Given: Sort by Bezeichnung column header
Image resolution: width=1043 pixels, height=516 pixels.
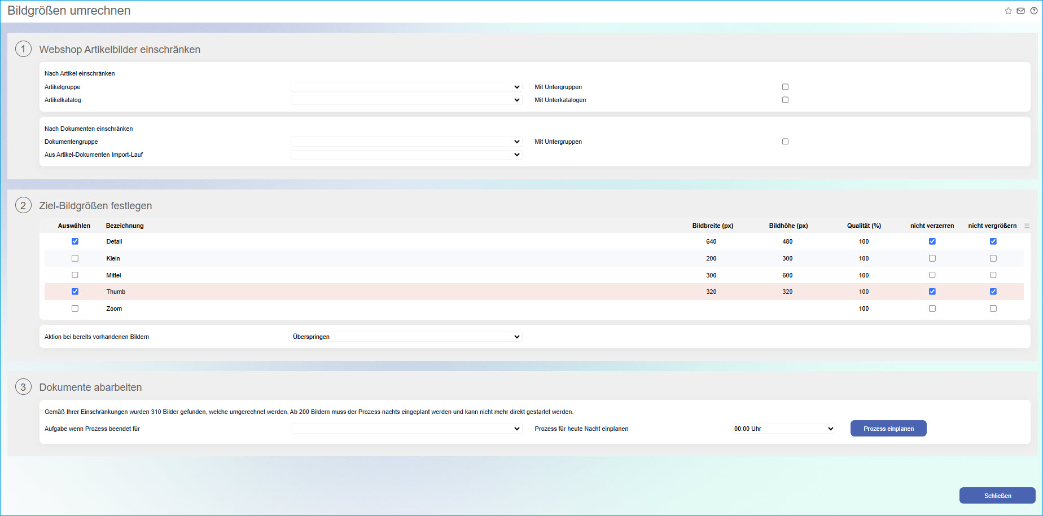Looking at the screenshot, I should coord(125,226).
